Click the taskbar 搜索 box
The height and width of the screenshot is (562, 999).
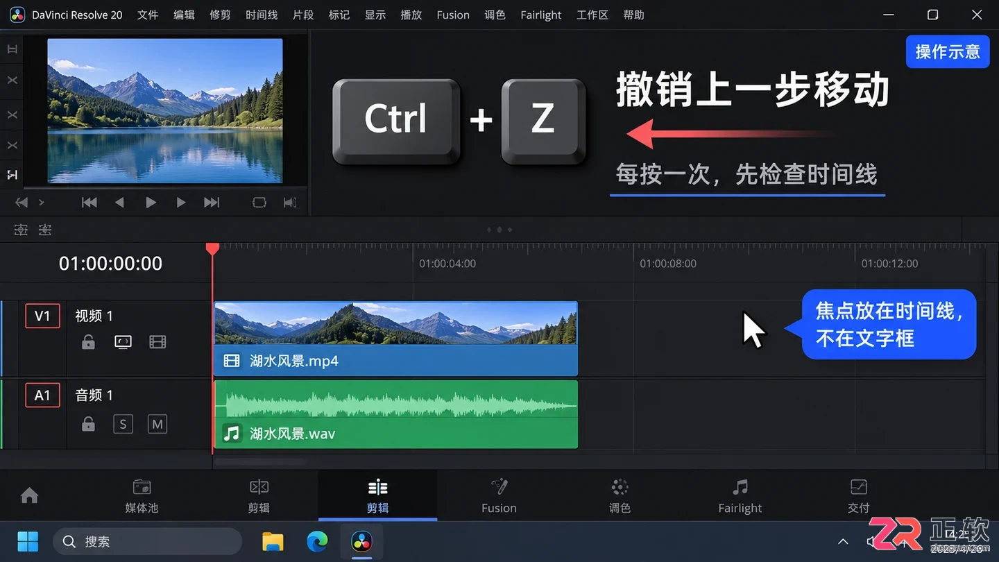coord(148,541)
